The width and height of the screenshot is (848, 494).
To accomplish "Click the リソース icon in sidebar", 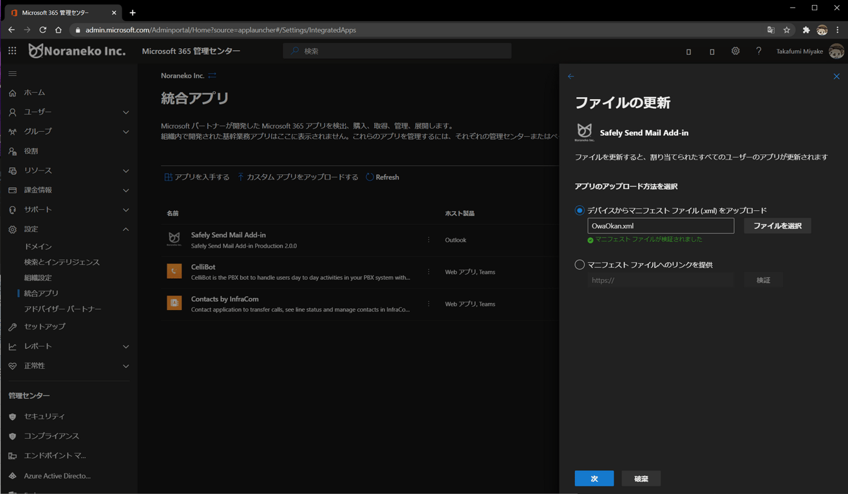I will click(12, 170).
